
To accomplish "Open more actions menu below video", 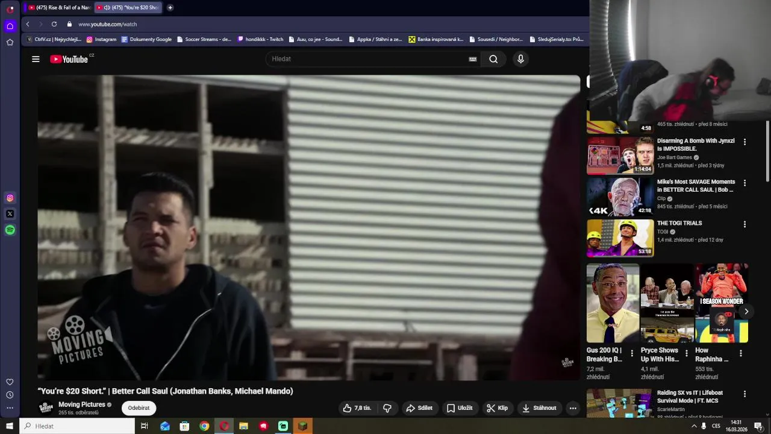I will click(573, 408).
